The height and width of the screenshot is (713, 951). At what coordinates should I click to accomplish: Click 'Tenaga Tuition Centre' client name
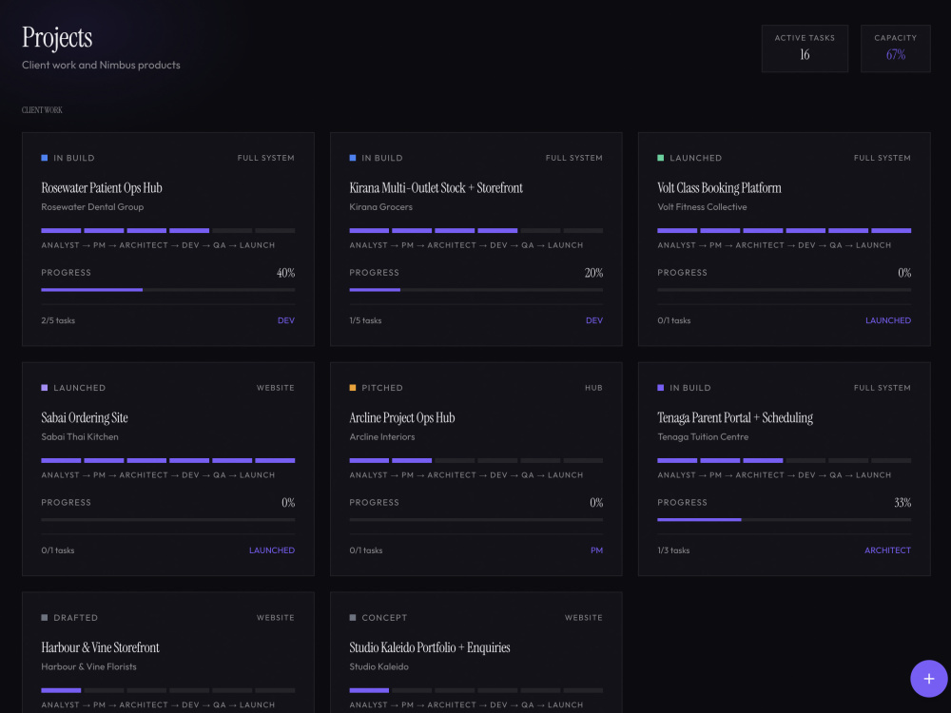[703, 436]
